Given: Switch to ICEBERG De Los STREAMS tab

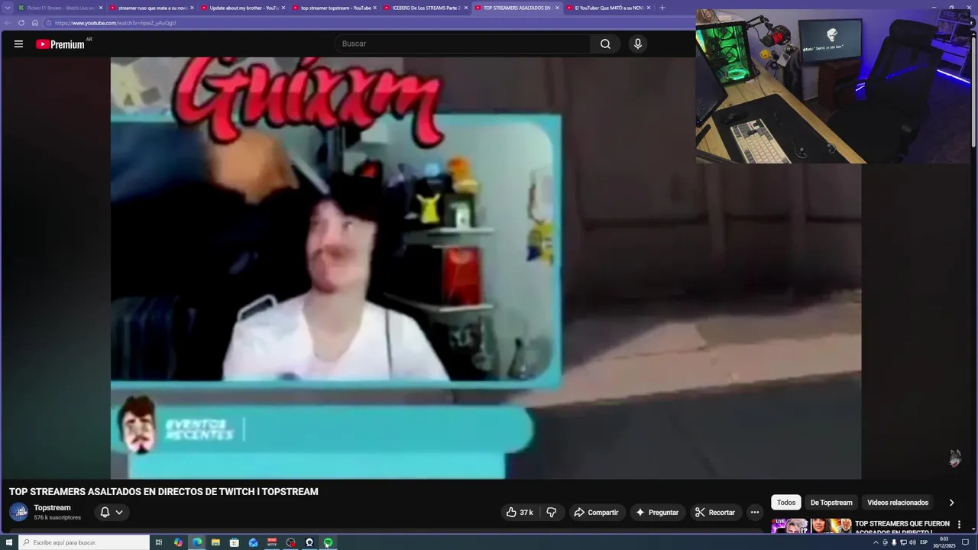Looking at the screenshot, I should point(426,8).
